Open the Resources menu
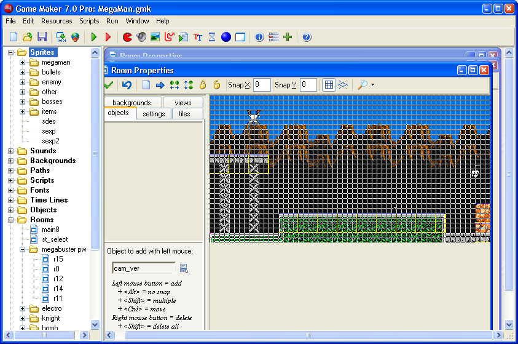518x344 pixels. 57,21
